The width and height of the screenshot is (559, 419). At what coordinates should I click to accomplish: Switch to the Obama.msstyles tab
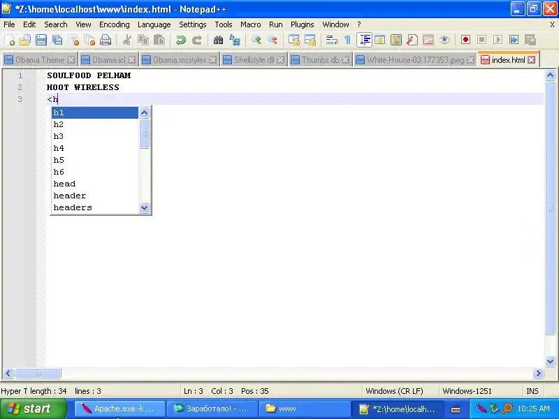[180, 60]
